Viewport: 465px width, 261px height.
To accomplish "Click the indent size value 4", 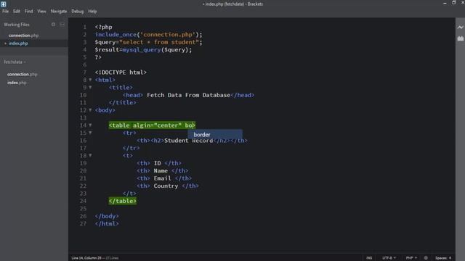I will pyautogui.click(x=450, y=258).
